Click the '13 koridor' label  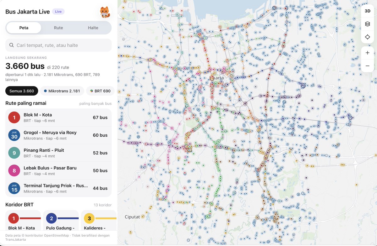103,205
